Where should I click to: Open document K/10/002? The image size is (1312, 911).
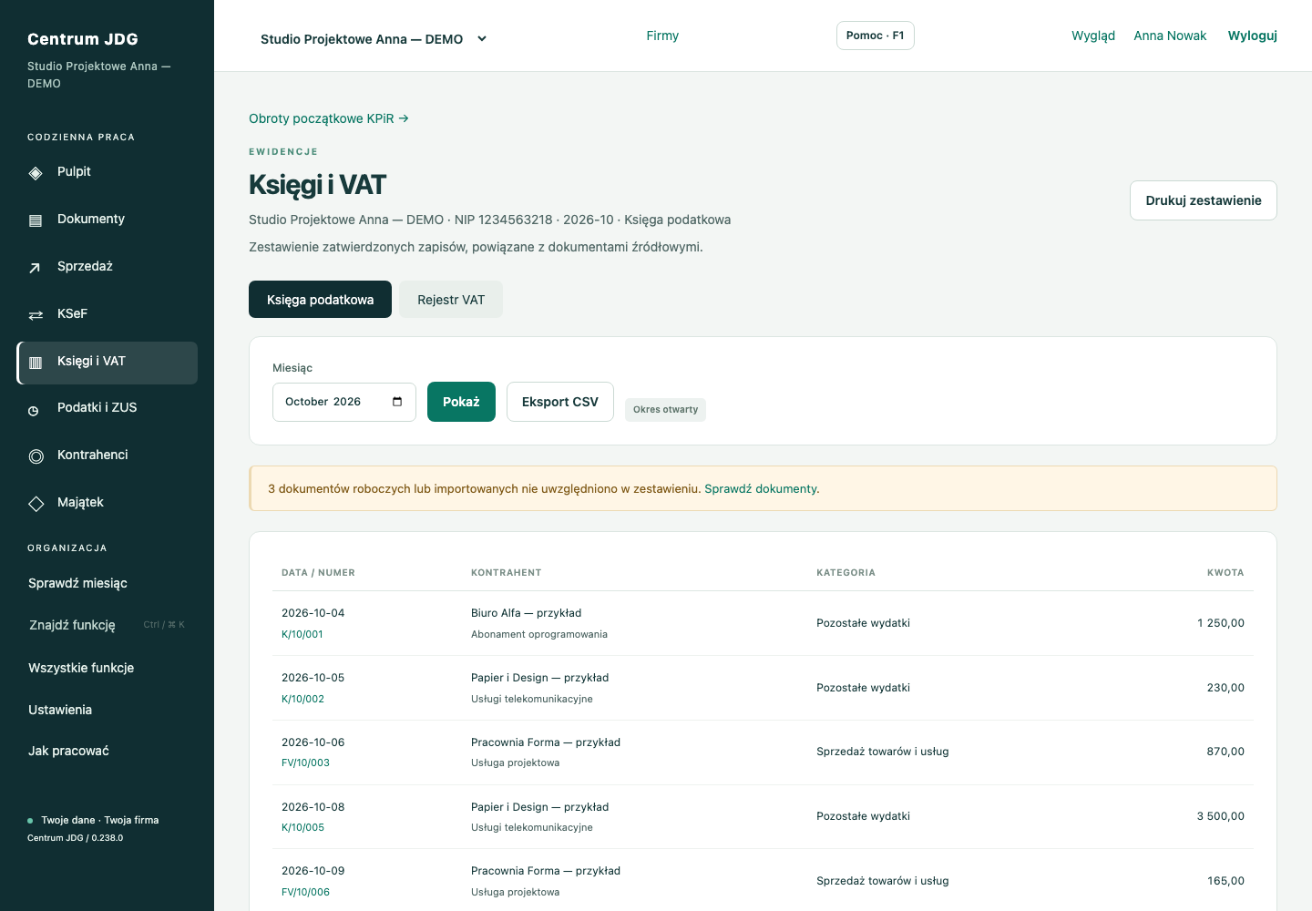tap(302, 699)
